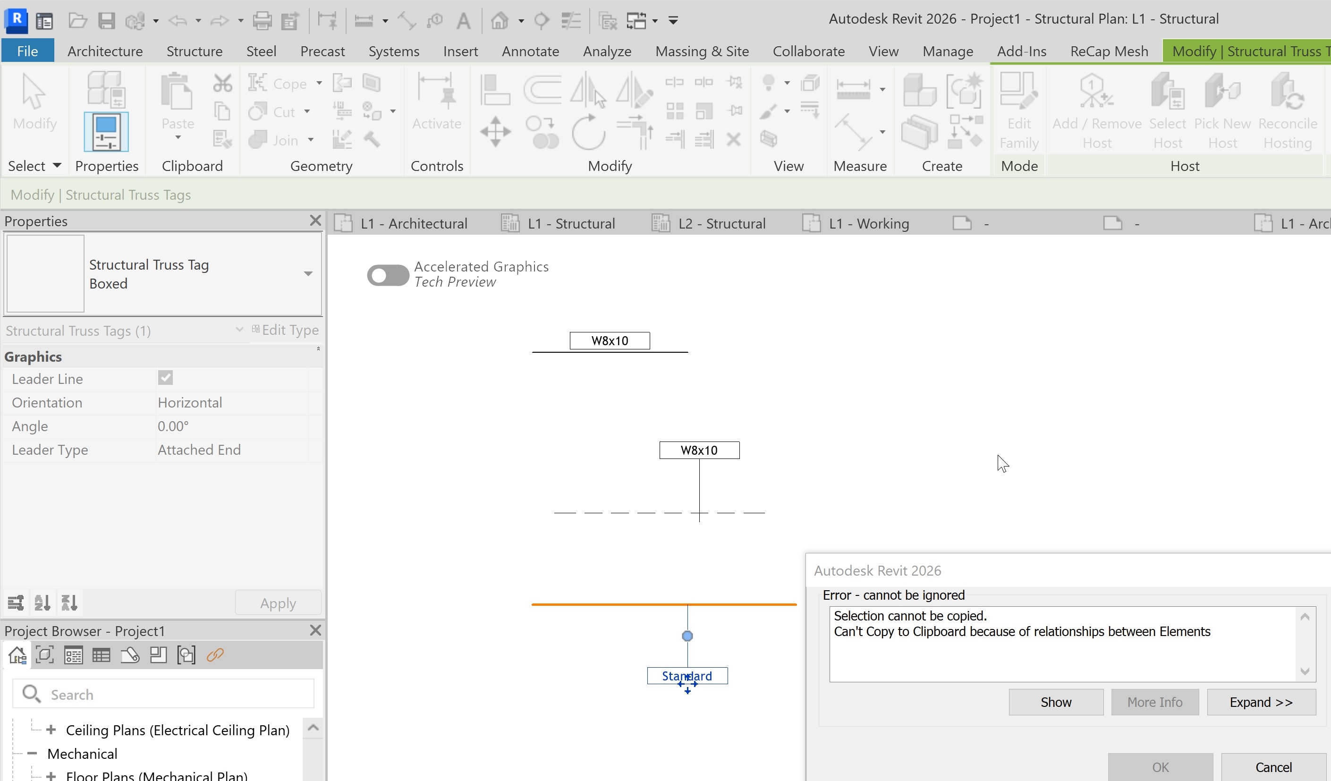Viewport: 1331px width, 781px height.
Task: Switch to the Annotate ribbon tab
Action: tap(530, 51)
